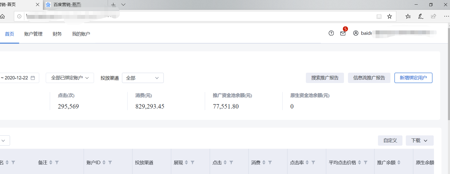Open the 账户管理 menu

coord(33,34)
